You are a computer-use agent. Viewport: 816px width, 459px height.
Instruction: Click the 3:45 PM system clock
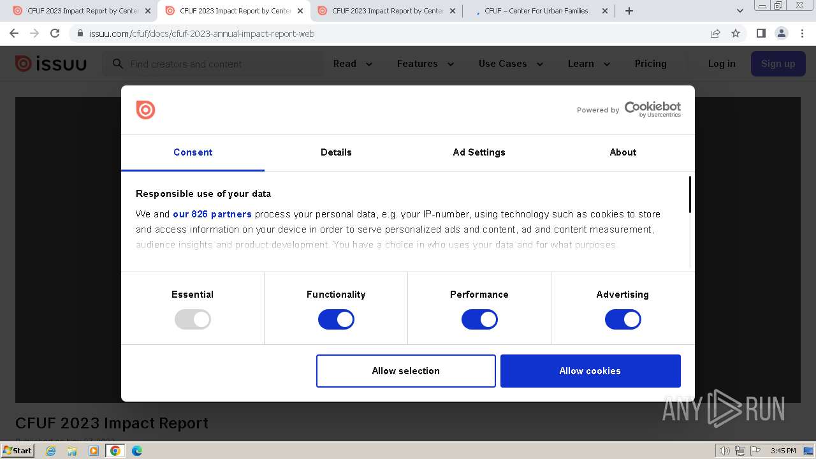783,451
